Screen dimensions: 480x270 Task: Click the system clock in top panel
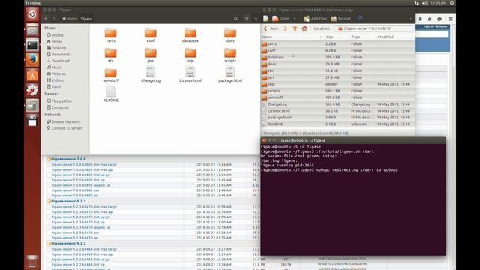(438, 3)
